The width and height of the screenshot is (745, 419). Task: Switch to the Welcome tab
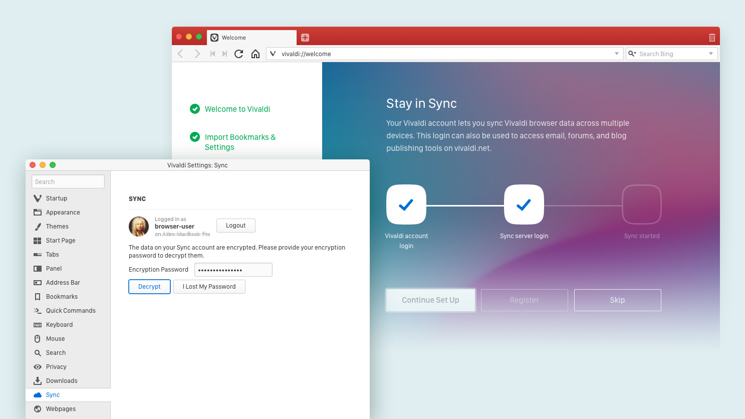tap(252, 38)
